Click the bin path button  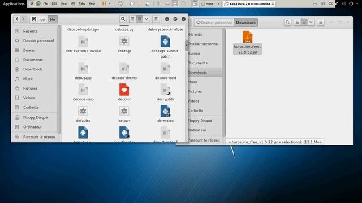(x=53, y=19)
